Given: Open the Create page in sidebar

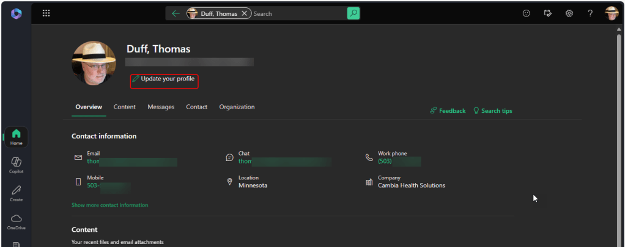Looking at the screenshot, I should pyautogui.click(x=17, y=193).
